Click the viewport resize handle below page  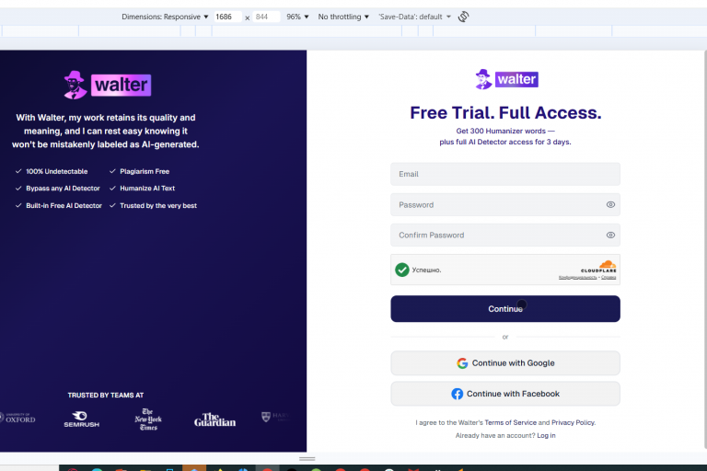click(x=307, y=459)
